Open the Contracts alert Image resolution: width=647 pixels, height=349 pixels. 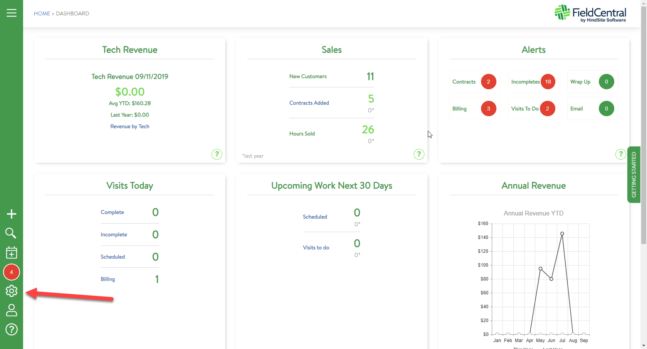point(474,82)
